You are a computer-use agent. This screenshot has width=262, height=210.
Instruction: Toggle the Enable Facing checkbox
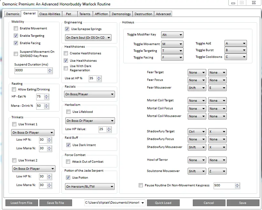(16, 43)
